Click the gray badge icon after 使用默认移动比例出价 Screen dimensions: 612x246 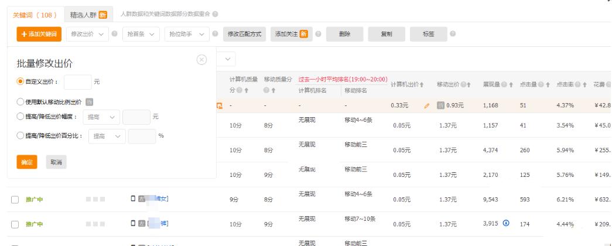[89, 102]
